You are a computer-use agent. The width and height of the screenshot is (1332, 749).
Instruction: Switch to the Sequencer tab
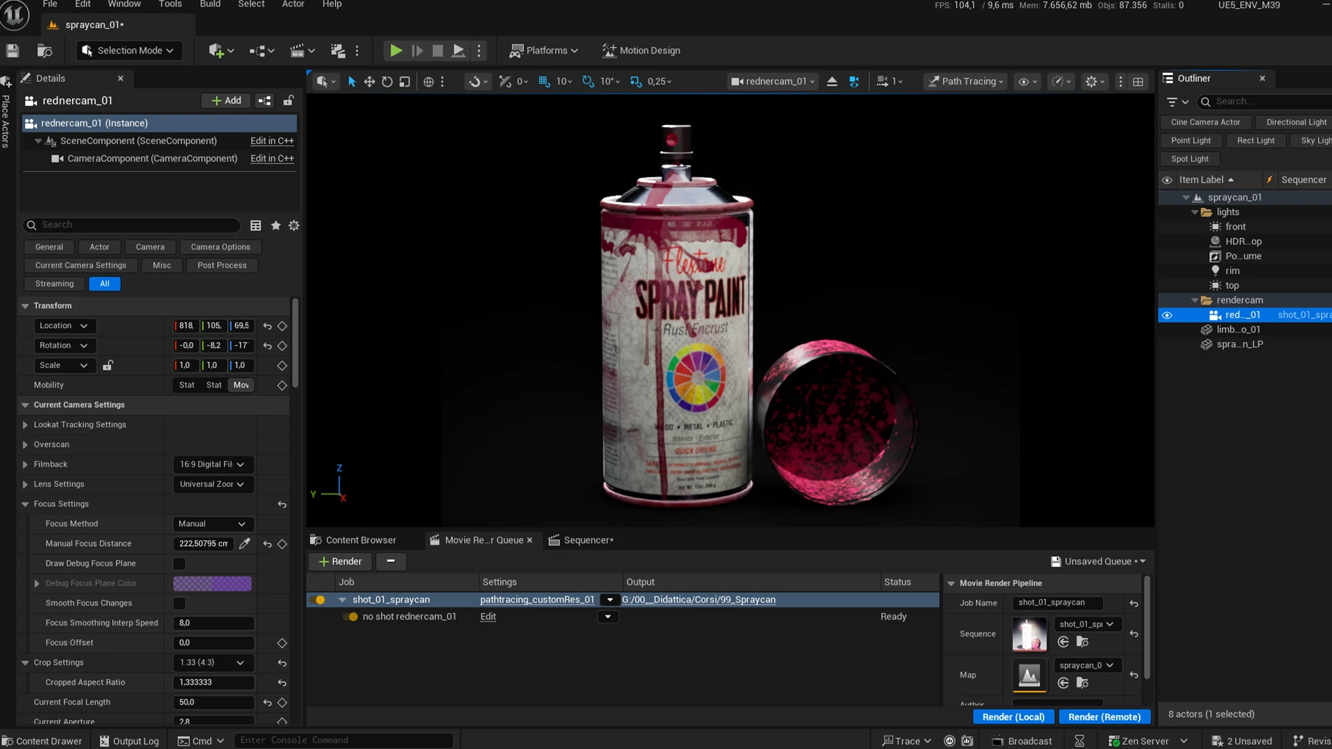581,540
